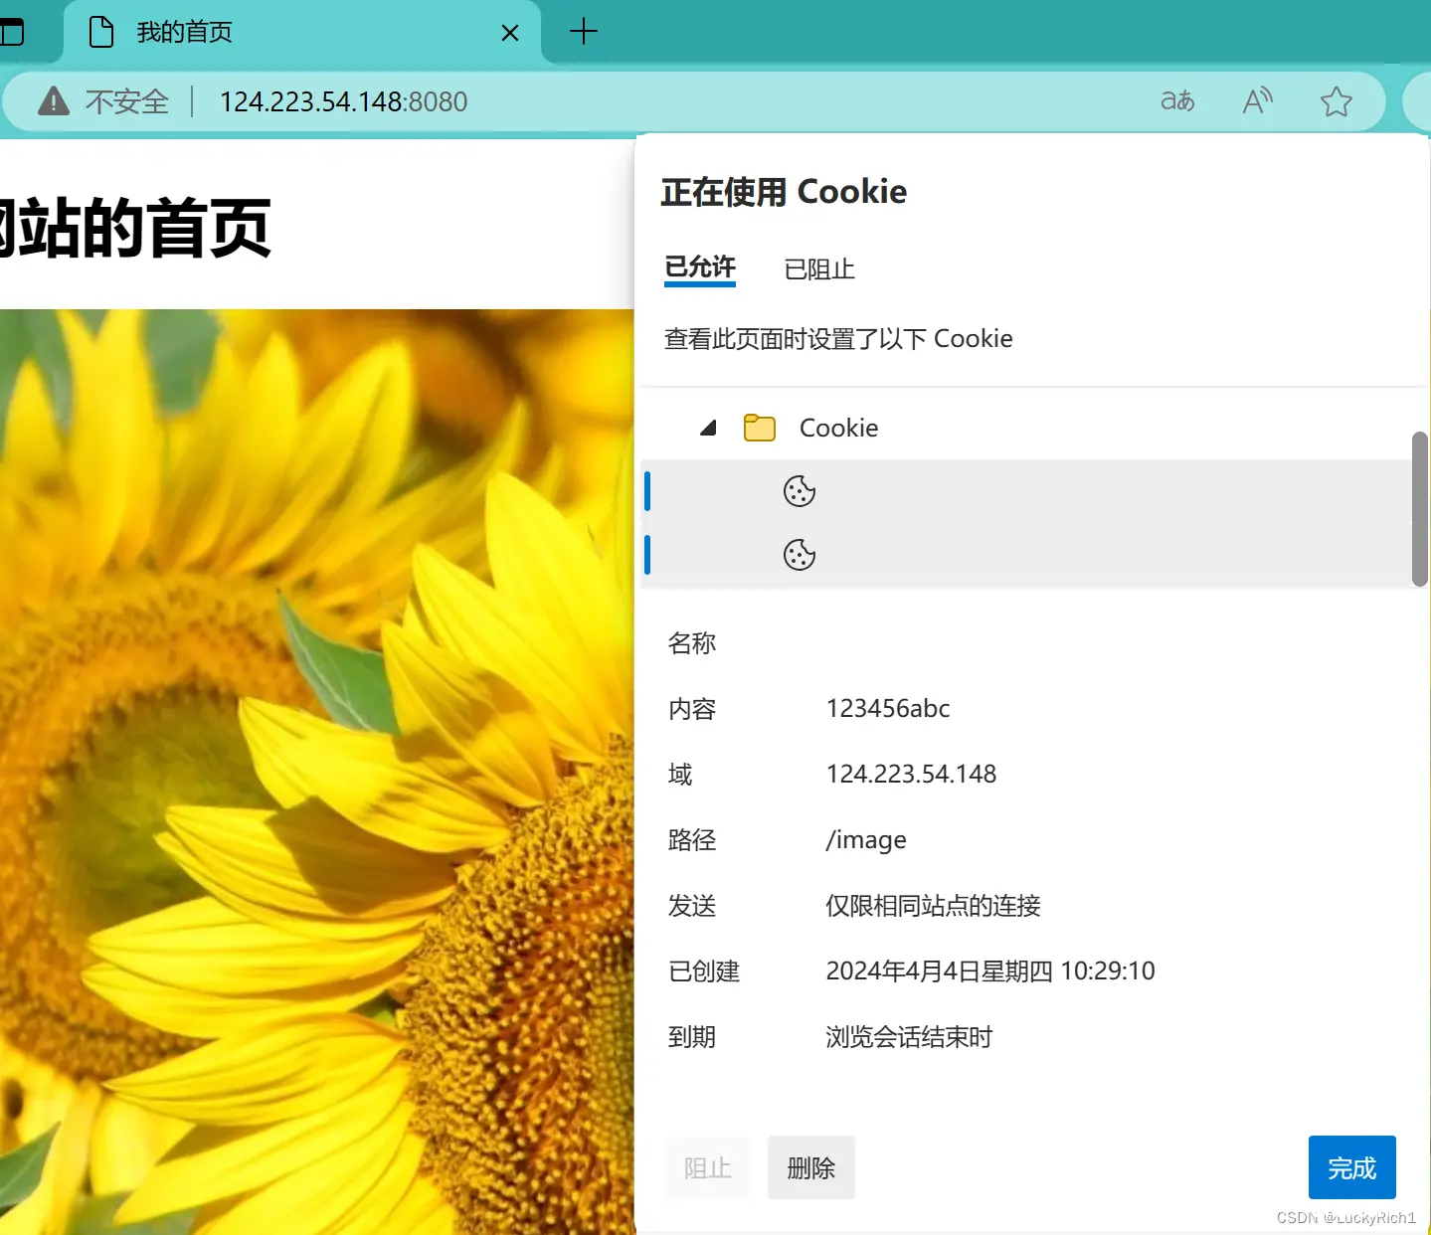
Task: Click the 不安全 security label
Action: (x=127, y=101)
